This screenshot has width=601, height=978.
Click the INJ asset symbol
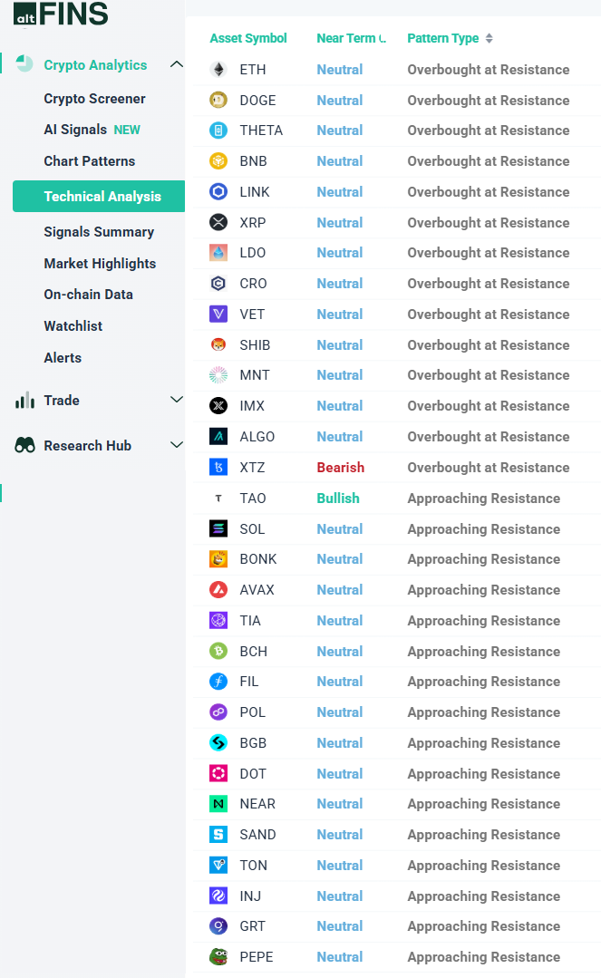tap(250, 896)
